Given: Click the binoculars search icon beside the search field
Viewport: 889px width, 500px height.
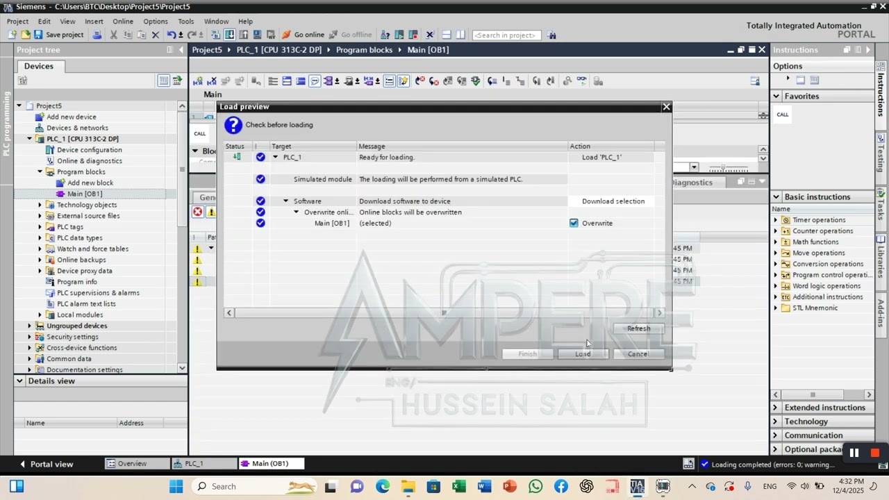Looking at the screenshot, I should pos(551,35).
